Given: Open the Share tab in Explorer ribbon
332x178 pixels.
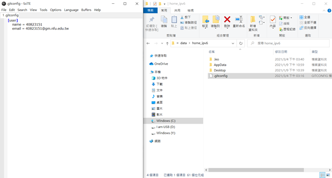Looking at the screenshot, I should pos(177,11).
